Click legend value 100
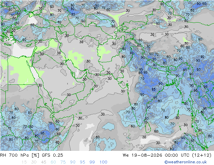The height and width of the screenshot is (165, 214). coord(103,162)
